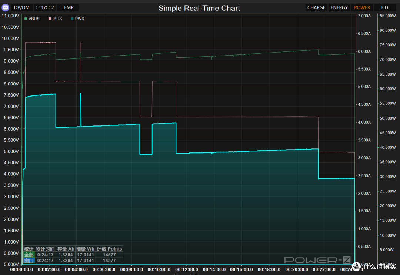Viewport: 400px width, 275px height.
Task: Click the pink IBUS color swatch
Action: click(x=50, y=19)
